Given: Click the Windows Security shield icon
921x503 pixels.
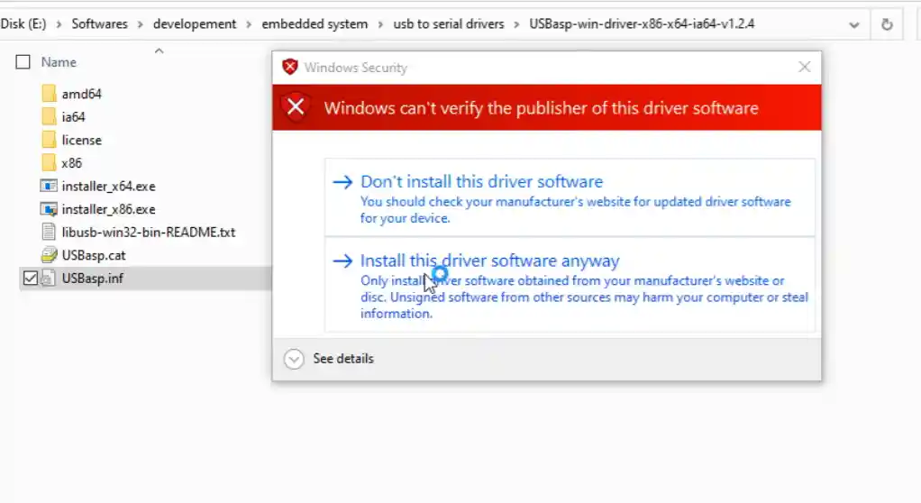Looking at the screenshot, I should point(289,67).
